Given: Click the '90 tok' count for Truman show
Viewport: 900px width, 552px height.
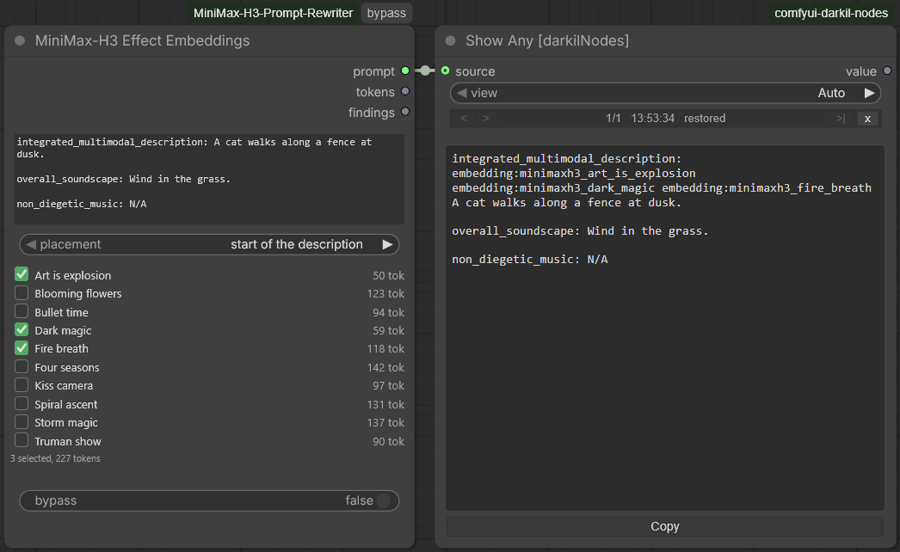Looking at the screenshot, I should [389, 441].
